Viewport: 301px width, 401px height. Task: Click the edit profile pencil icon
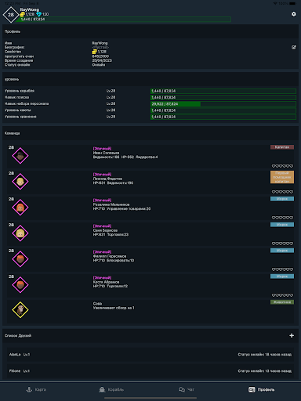pos(294,47)
